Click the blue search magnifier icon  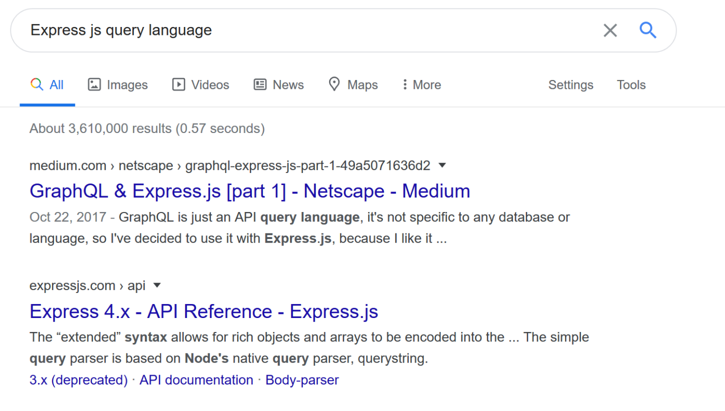(x=647, y=30)
